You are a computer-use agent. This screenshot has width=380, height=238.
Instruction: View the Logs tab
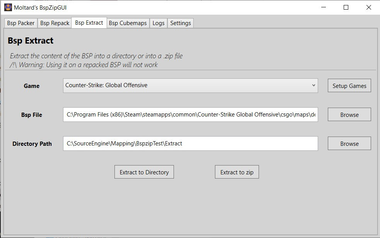coord(158,23)
